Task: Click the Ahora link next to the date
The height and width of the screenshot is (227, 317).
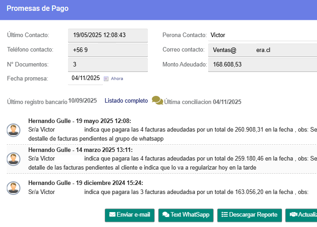Action: [x=117, y=79]
